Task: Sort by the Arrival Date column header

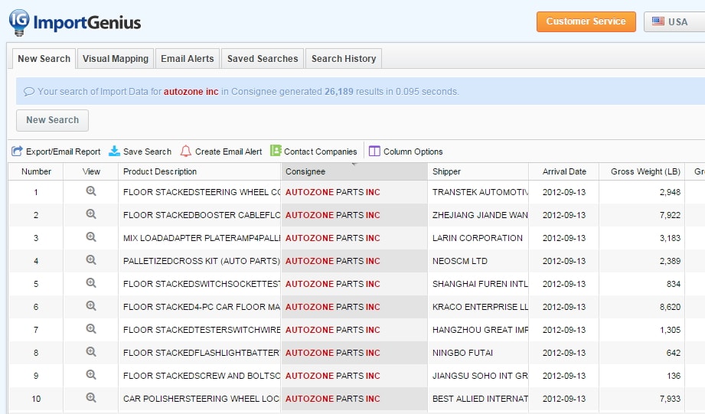Action: click(564, 171)
